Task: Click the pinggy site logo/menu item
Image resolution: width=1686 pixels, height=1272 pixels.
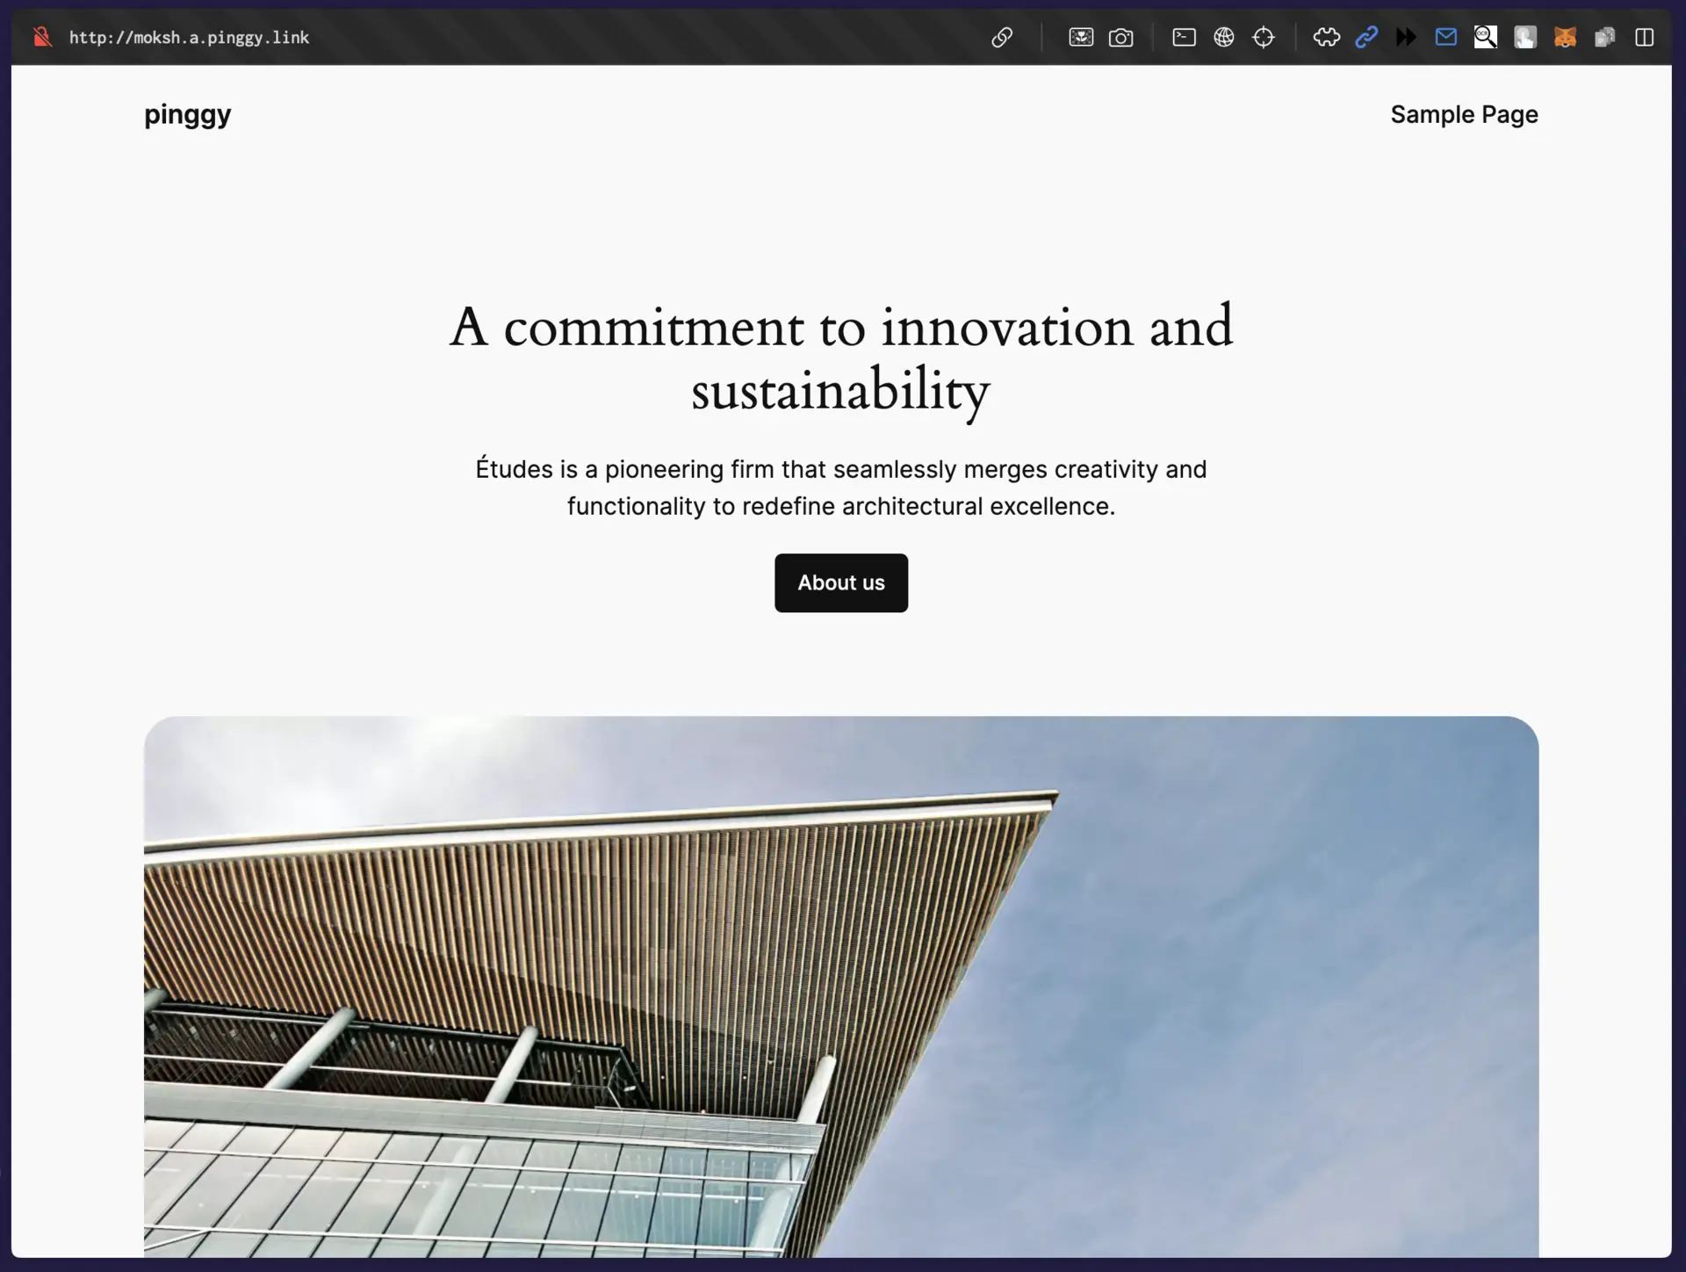Action: [x=187, y=113]
